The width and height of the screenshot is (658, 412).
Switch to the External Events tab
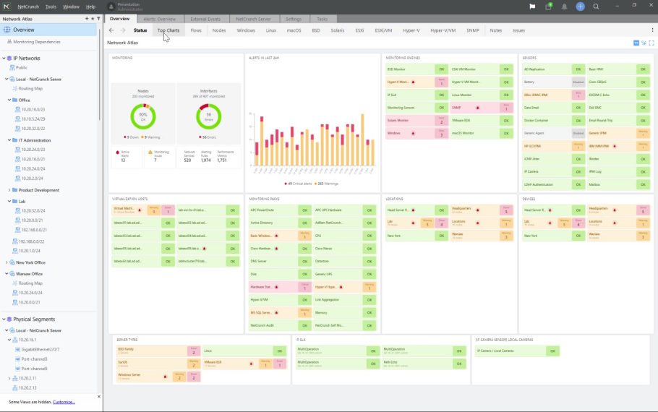pos(205,19)
